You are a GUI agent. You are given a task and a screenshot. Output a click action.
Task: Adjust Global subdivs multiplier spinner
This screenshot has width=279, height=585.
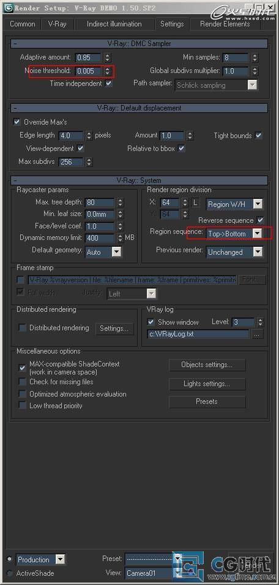[255, 71]
